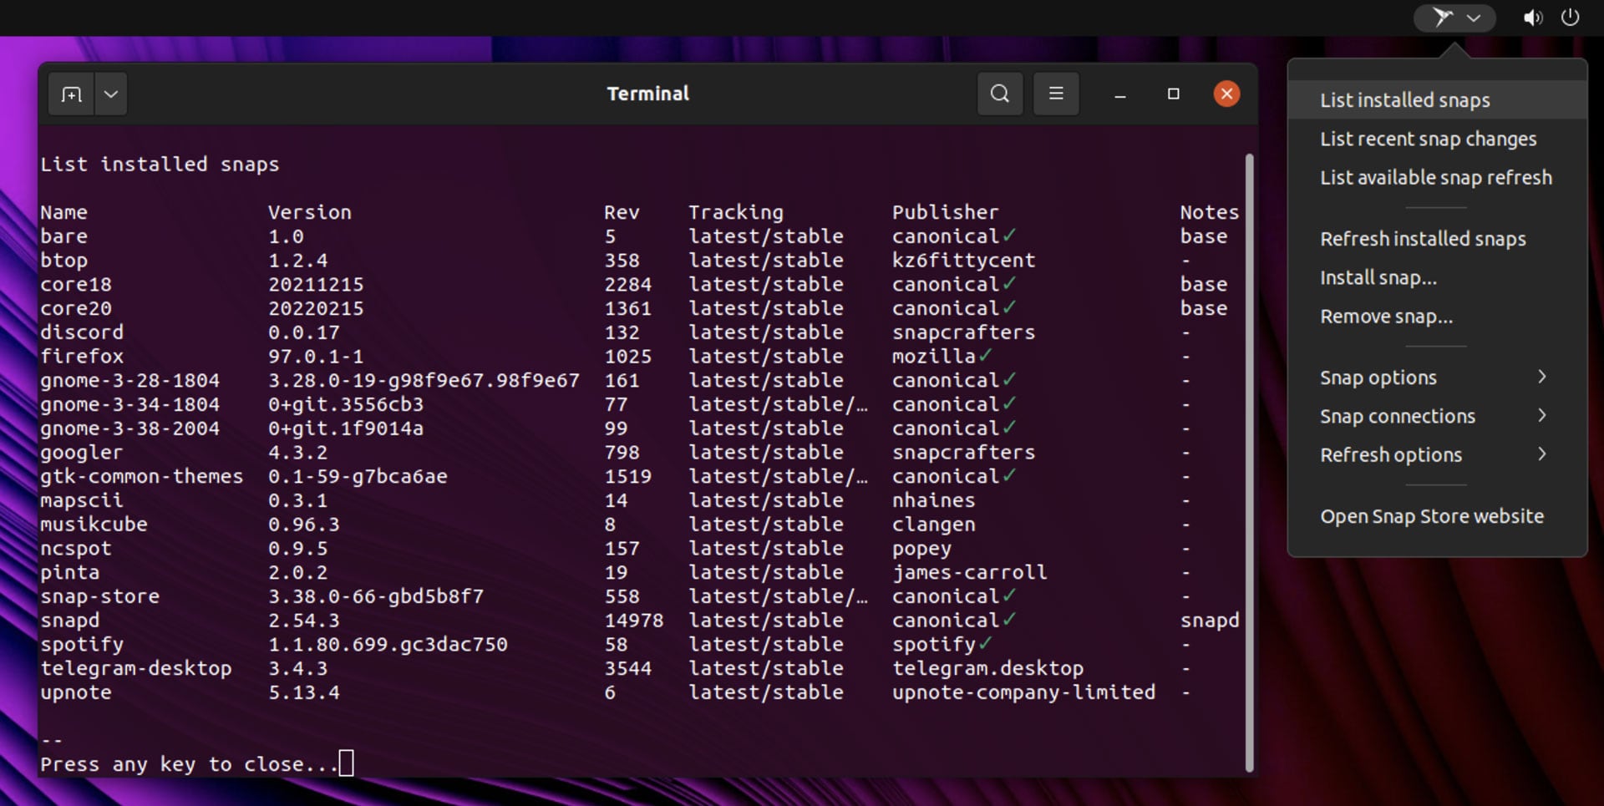Click the 'Notes' column header
Screen dimensions: 1604x806
click(1210, 212)
